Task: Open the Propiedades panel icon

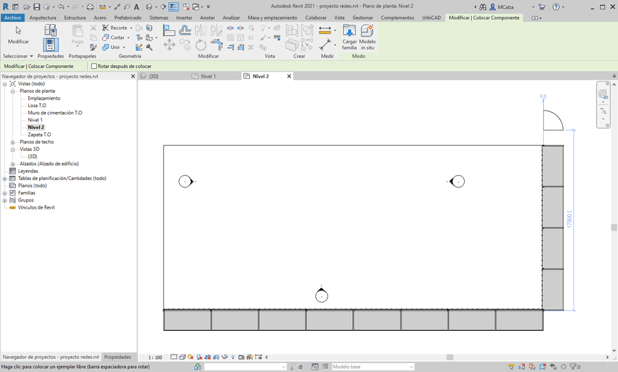Action: coord(50,44)
